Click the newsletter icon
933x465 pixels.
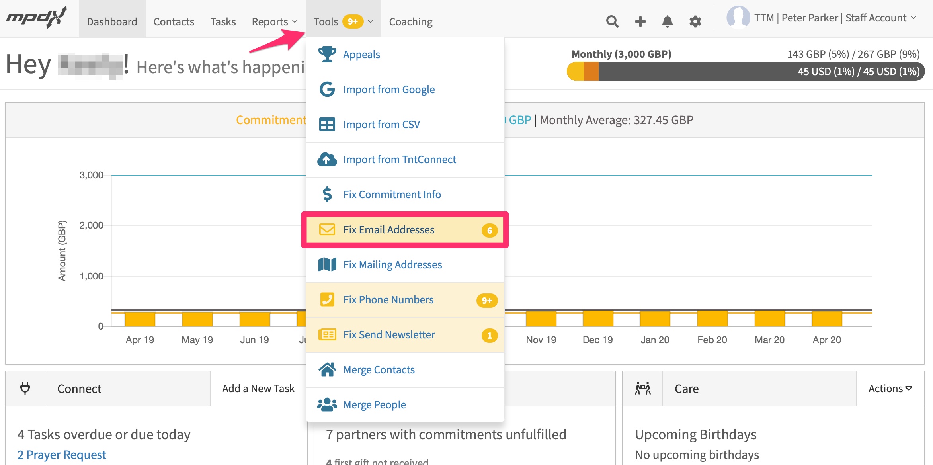click(327, 334)
